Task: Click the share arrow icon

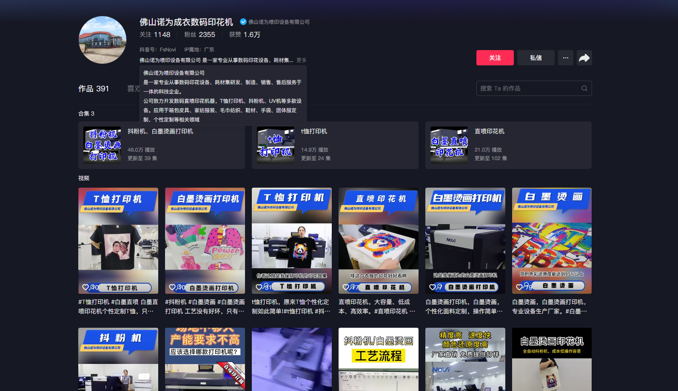Action: (584, 58)
